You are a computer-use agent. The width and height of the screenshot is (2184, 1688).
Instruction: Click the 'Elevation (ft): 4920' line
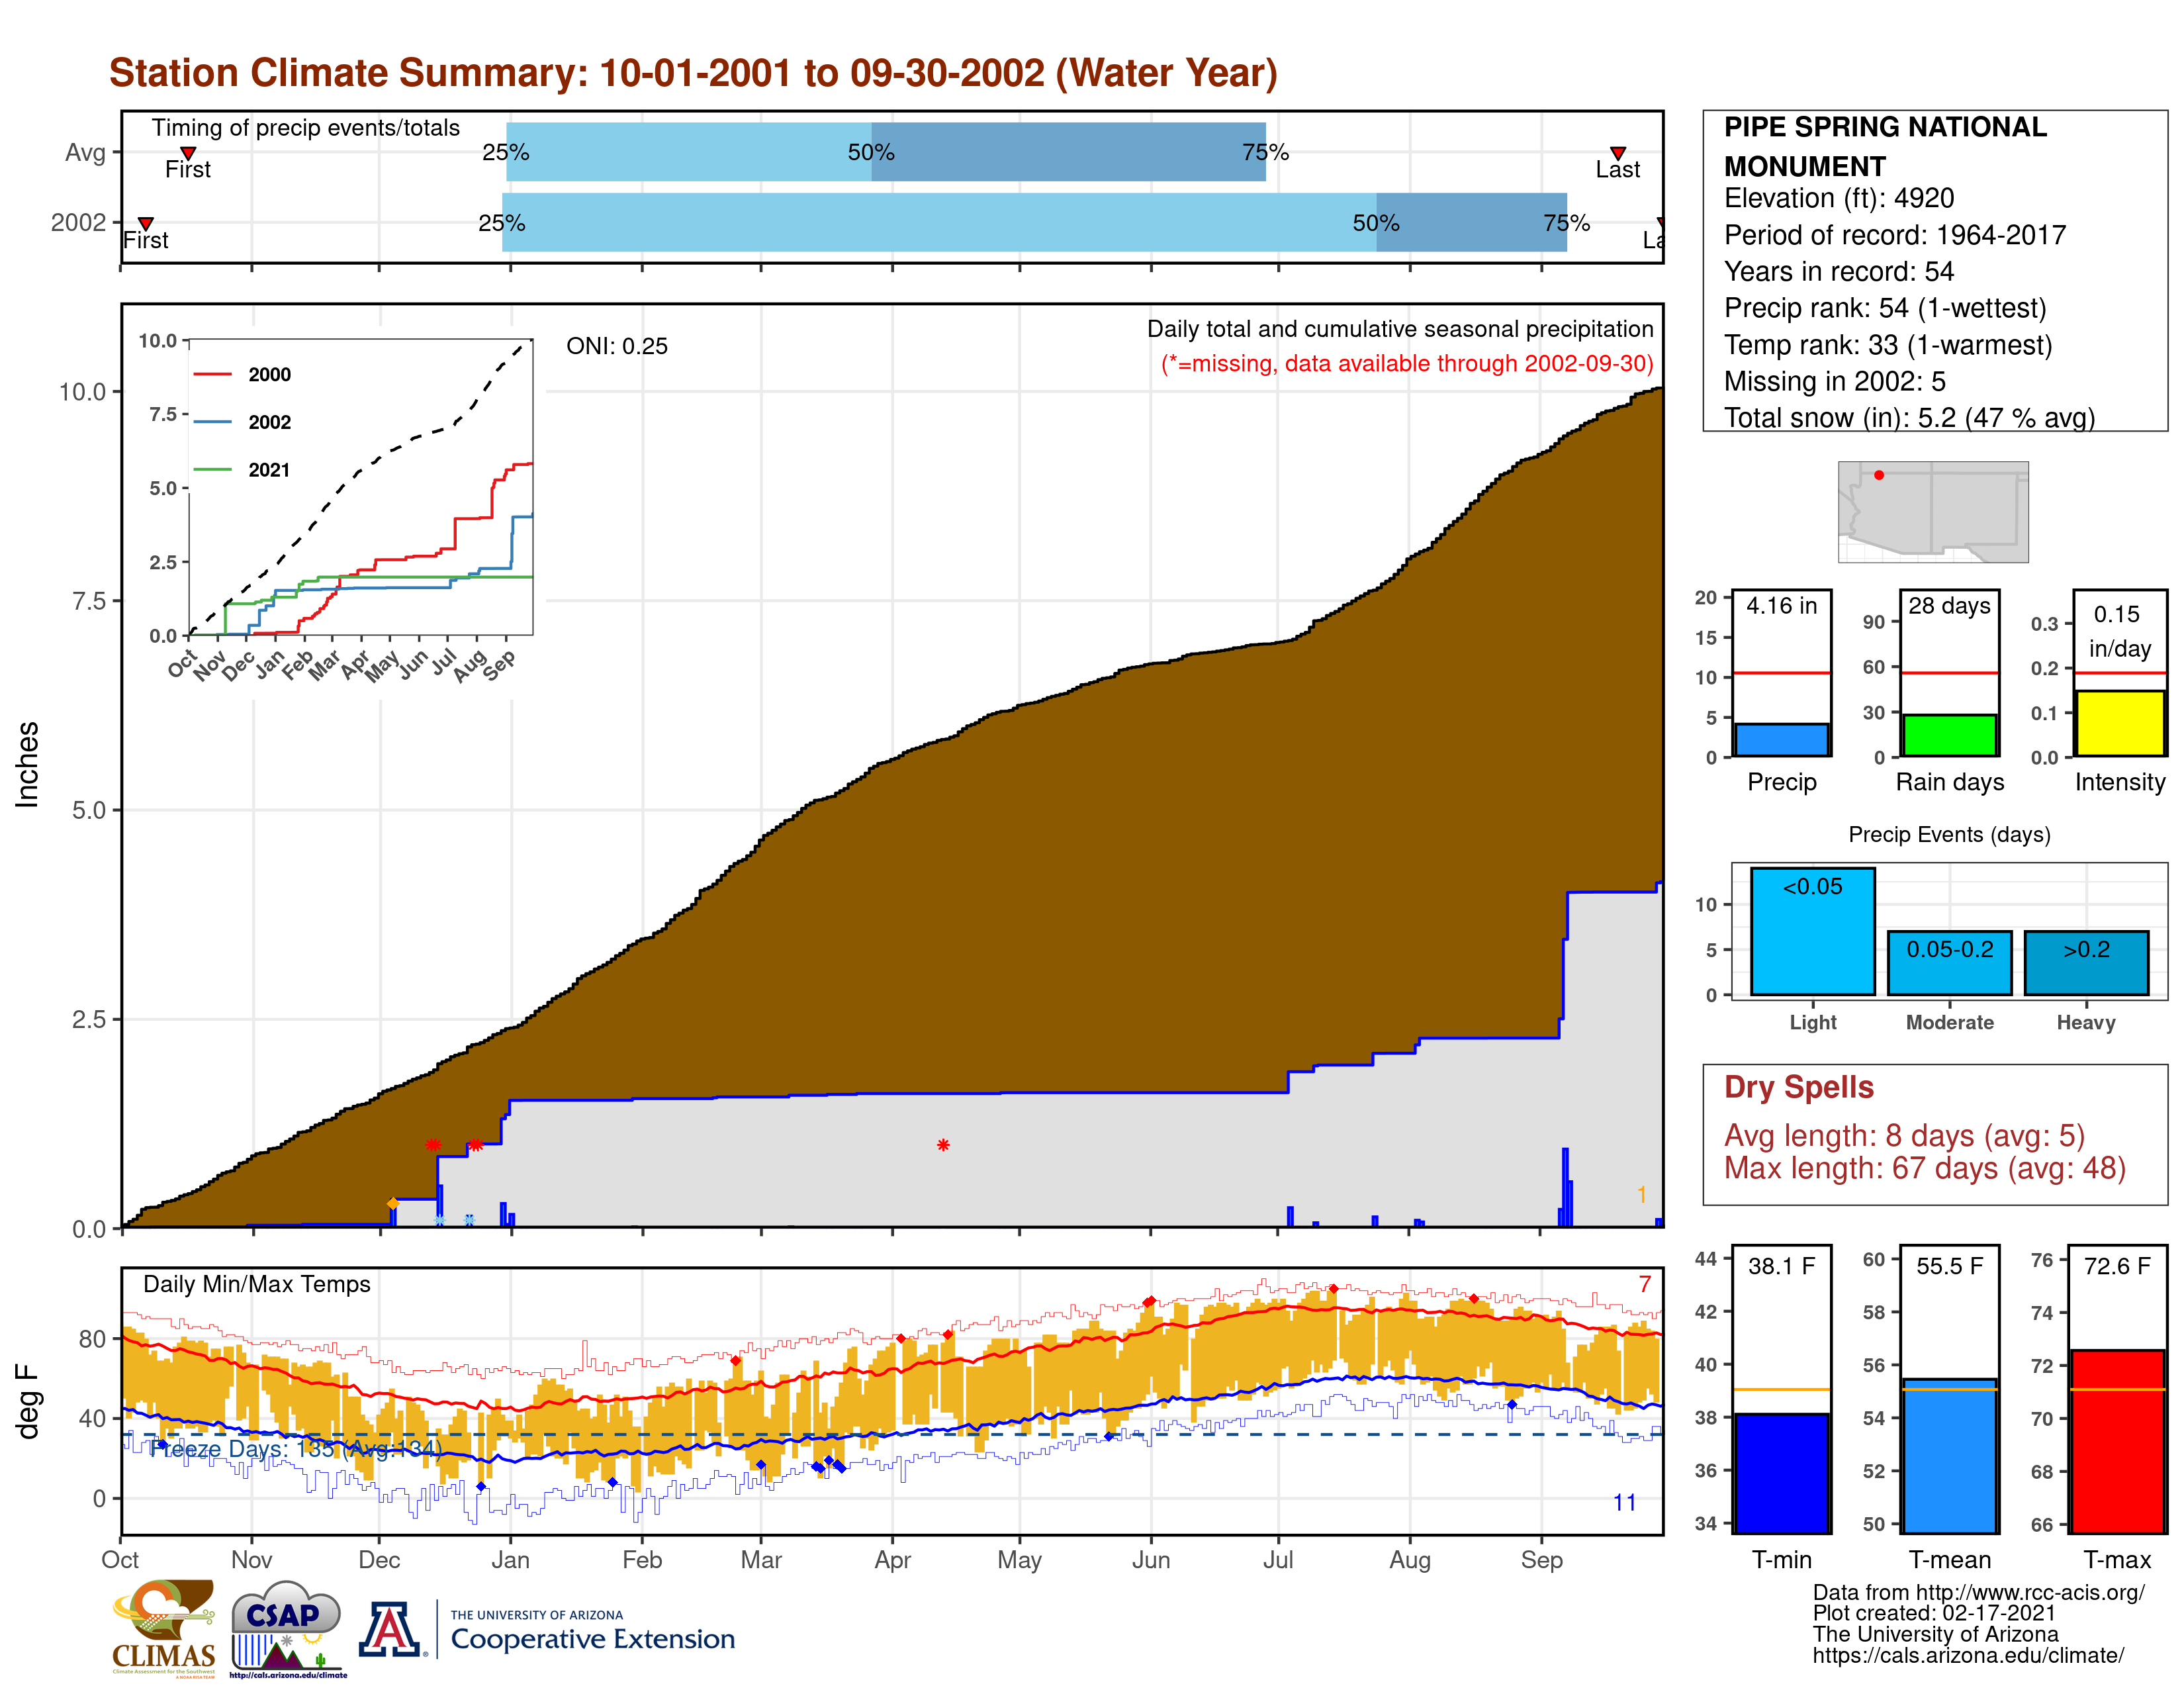click(x=1838, y=198)
